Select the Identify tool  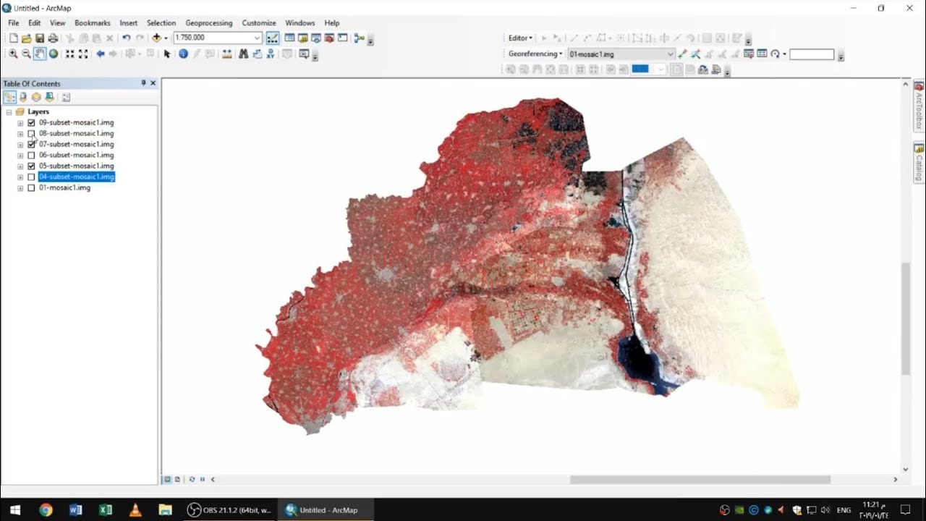[183, 54]
